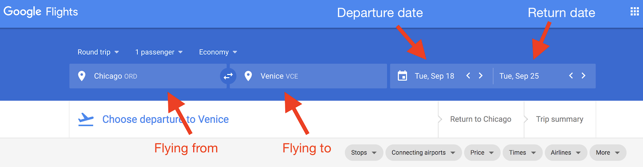Select the Return to Chicago step

481,119
